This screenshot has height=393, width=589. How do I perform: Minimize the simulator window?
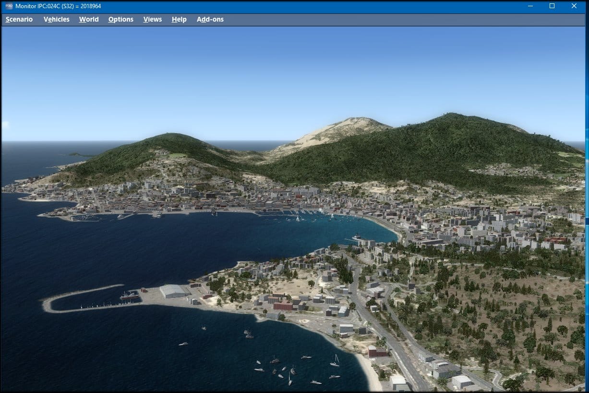530,6
